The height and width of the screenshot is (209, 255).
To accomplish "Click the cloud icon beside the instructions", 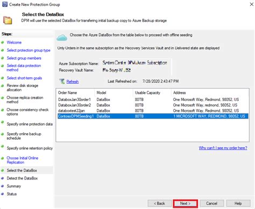I will (x=62, y=38).
